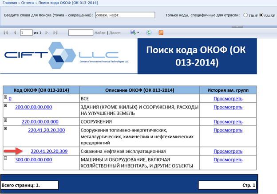Click the current page number field
The width and height of the screenshot is (277, 194).
point(26,33)
